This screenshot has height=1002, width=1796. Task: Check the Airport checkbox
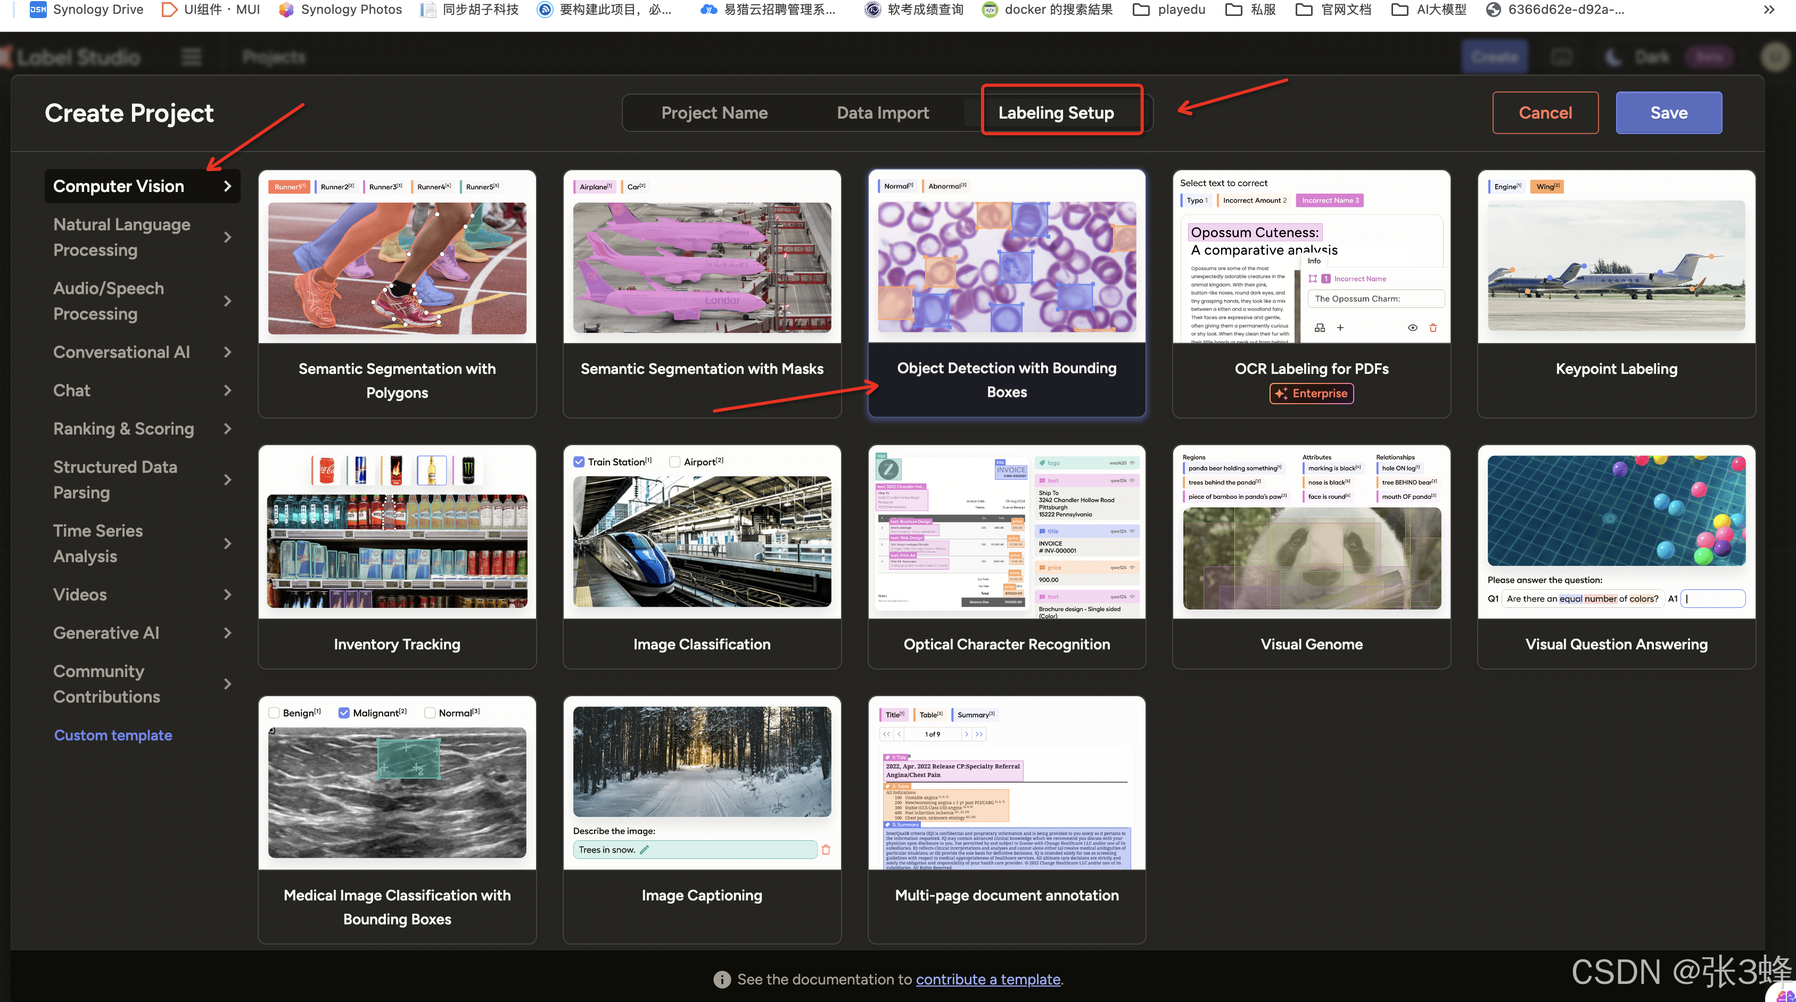[674, 461]
